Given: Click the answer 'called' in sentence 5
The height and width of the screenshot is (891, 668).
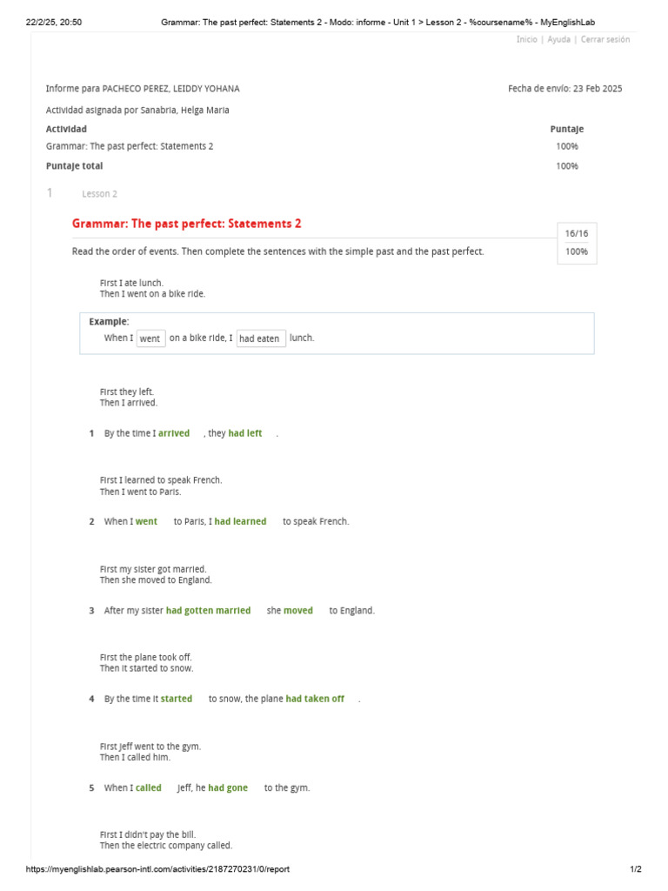Looking at the screenshot, I should [x=149, y=787].
